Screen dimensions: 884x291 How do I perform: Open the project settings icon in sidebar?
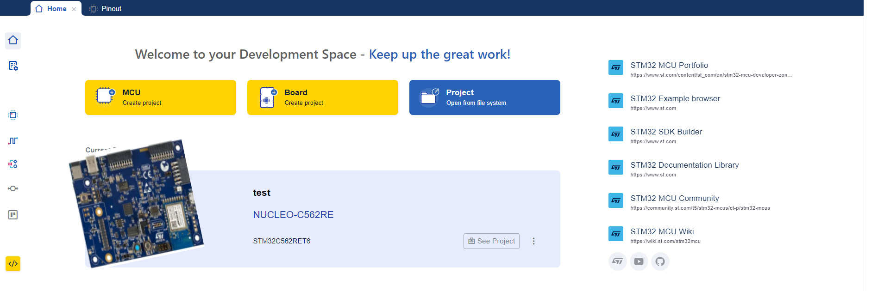point(13,66)
